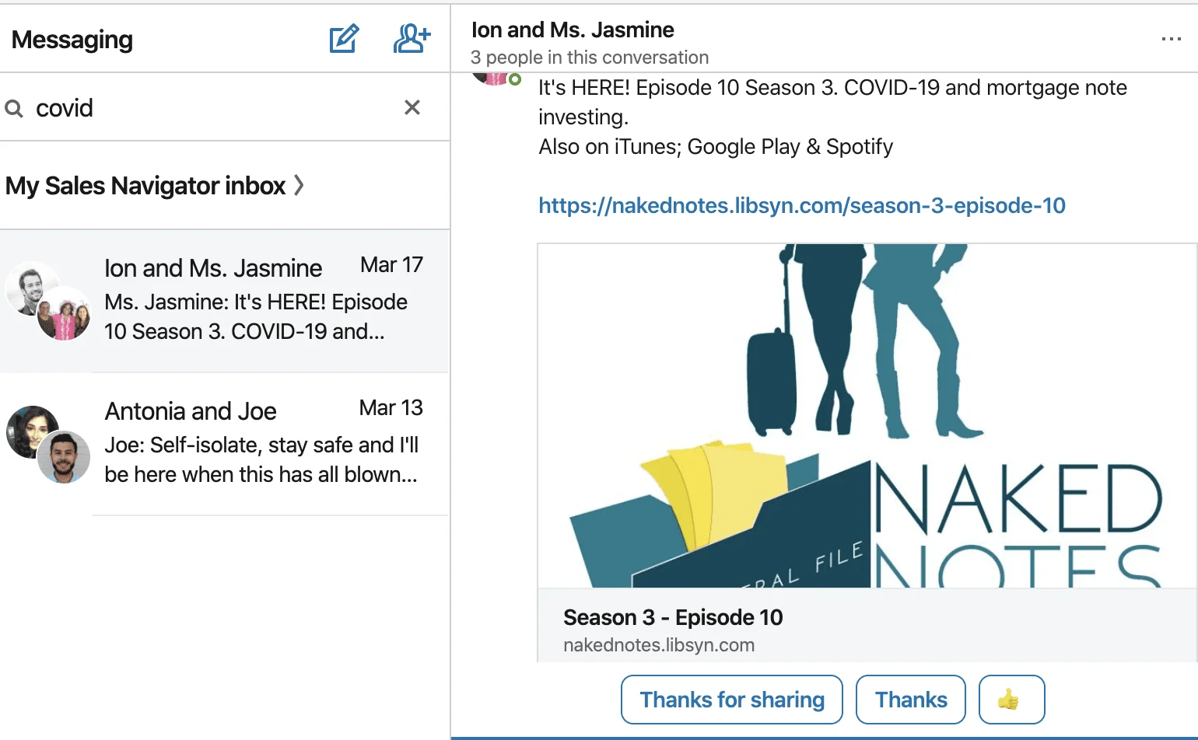The image size is (1198, 740).
Task: Open conversation options three-dot menu
Action: click(x=1171, y=39)
